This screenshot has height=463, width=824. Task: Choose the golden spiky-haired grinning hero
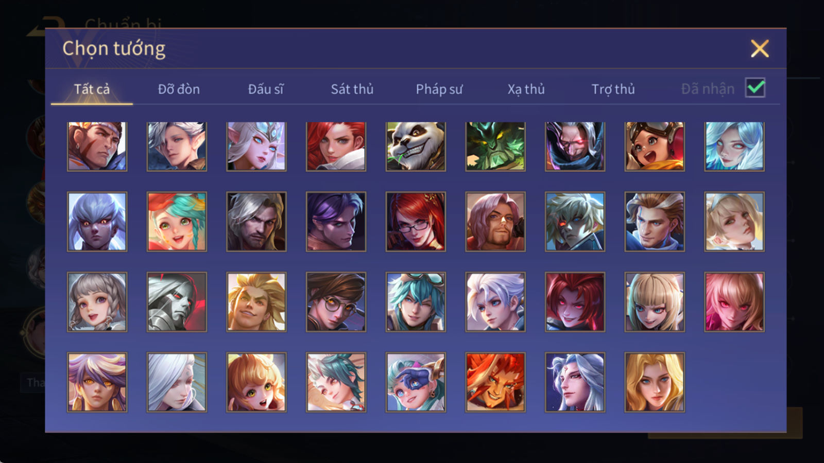pyautogui.click(x=256, y=302)
